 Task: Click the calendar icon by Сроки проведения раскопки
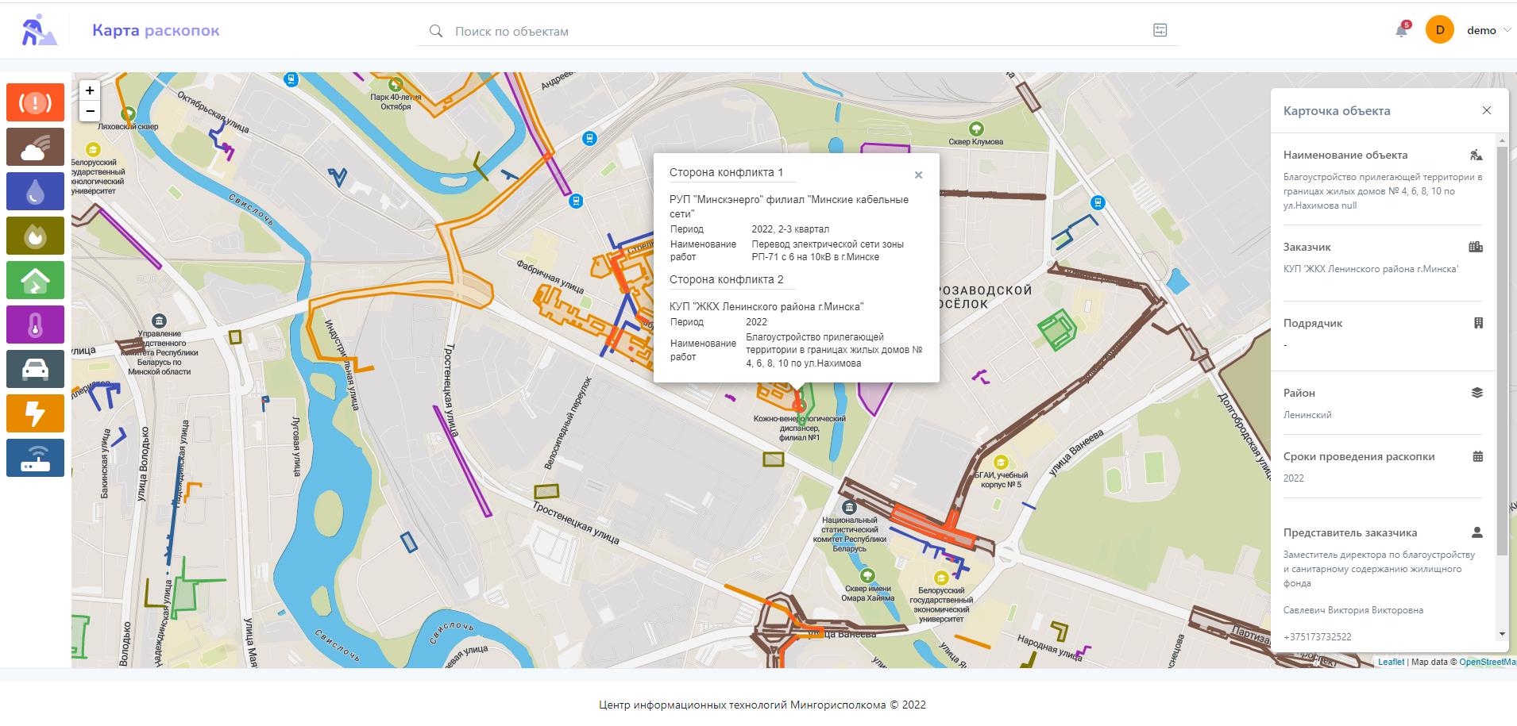point(1478,456)
